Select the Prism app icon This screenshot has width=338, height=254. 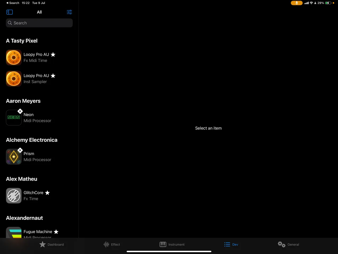14,157
